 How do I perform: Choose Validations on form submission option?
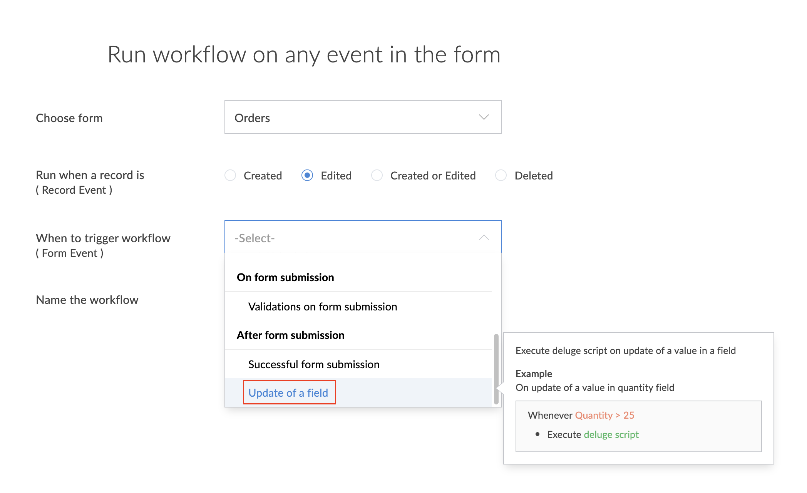[322, 307]
